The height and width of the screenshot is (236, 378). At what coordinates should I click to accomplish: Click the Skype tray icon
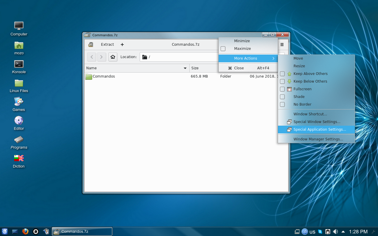coord(320,232)
